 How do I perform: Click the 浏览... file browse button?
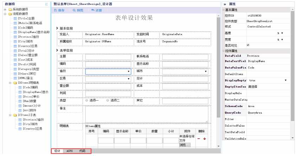click(x=185, y=145)
